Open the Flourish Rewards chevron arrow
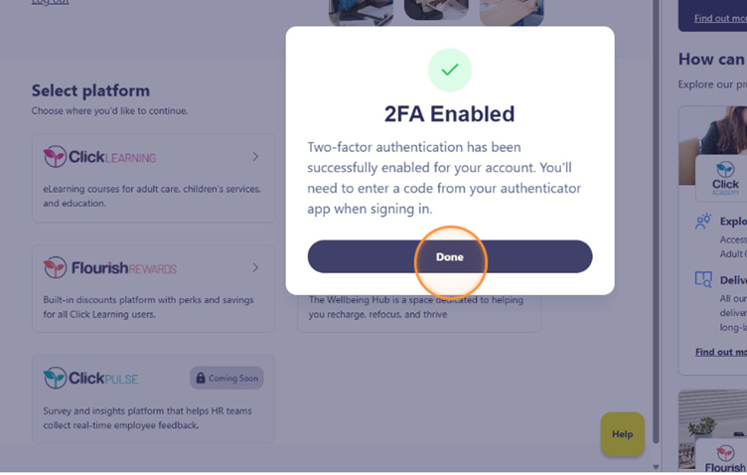The image size is (747, 475). point(255,268)
